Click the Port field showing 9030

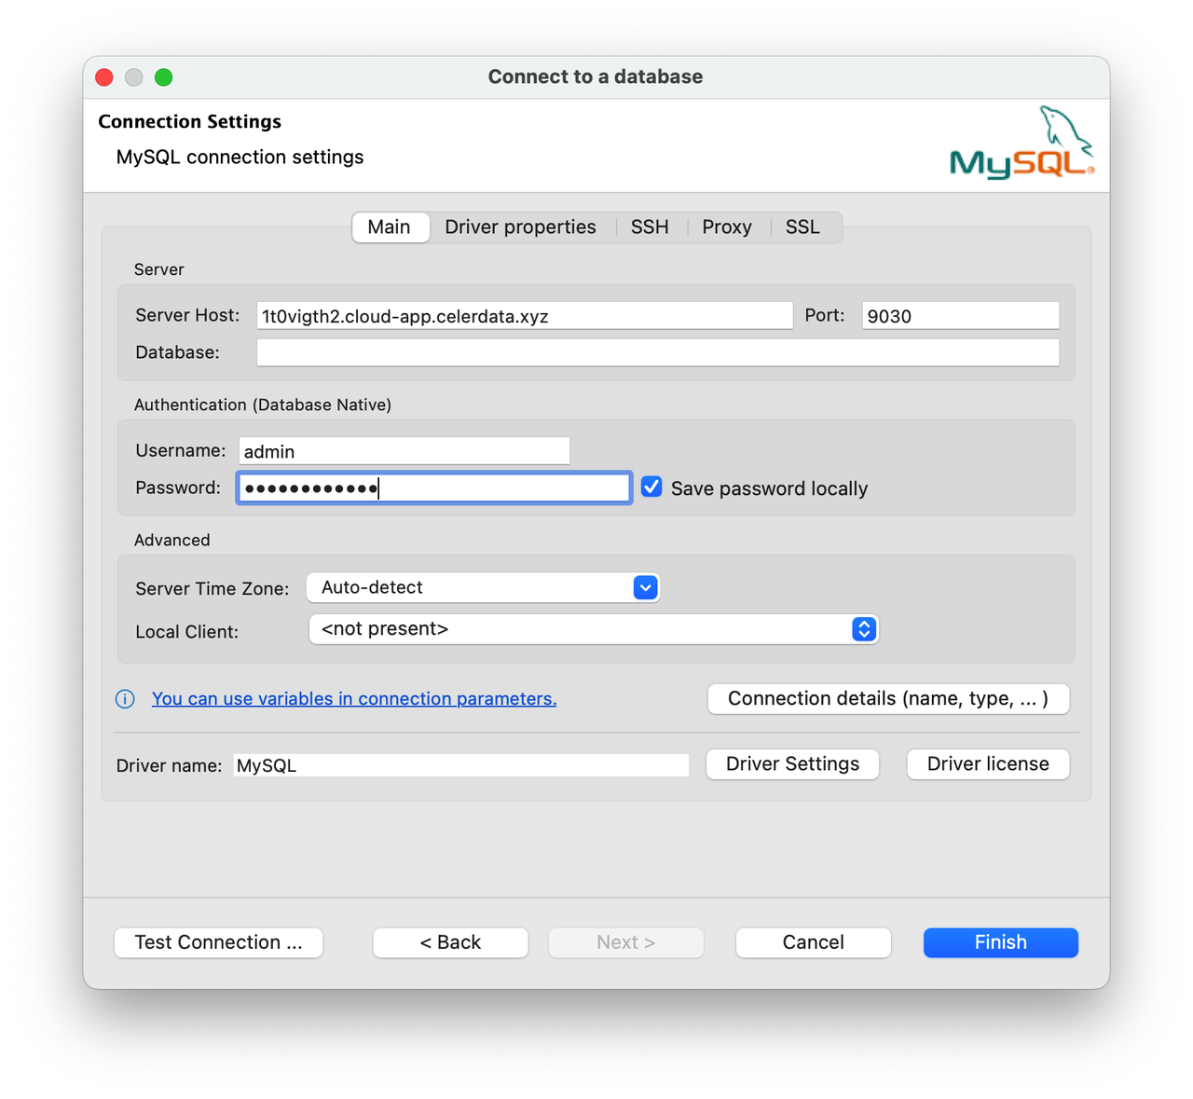tap(959, 315)
